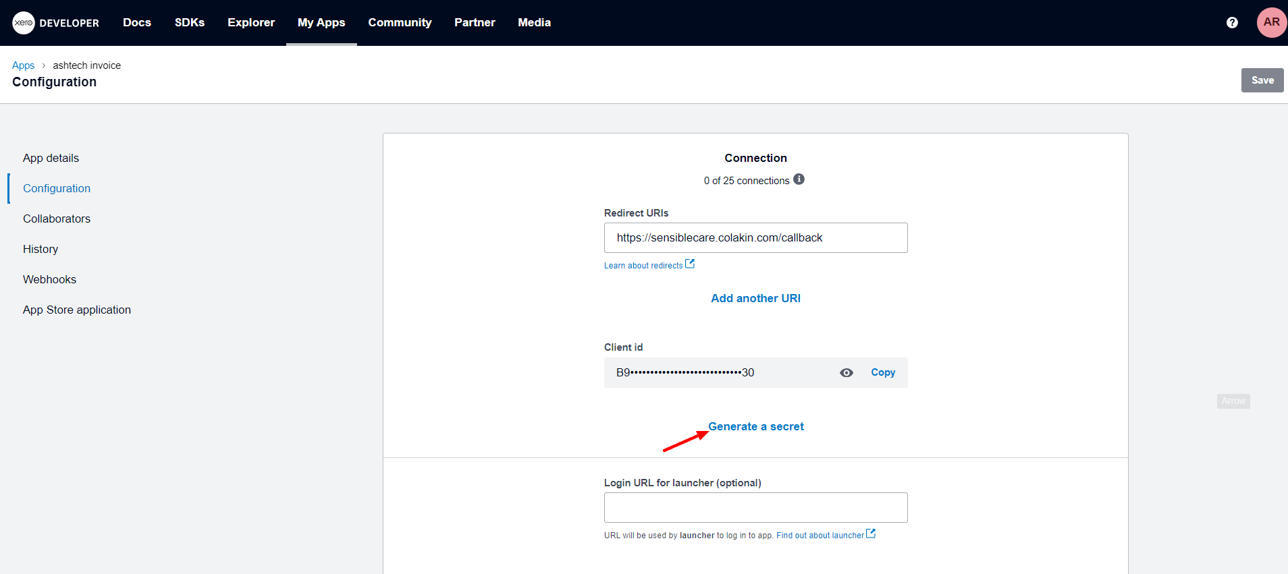Focus the Login URL for launcher field
This screenshot has height=574, width=1288.
click(755, 507)
